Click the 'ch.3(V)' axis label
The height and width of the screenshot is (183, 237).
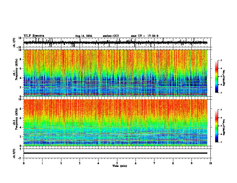(x=14, y=153)
